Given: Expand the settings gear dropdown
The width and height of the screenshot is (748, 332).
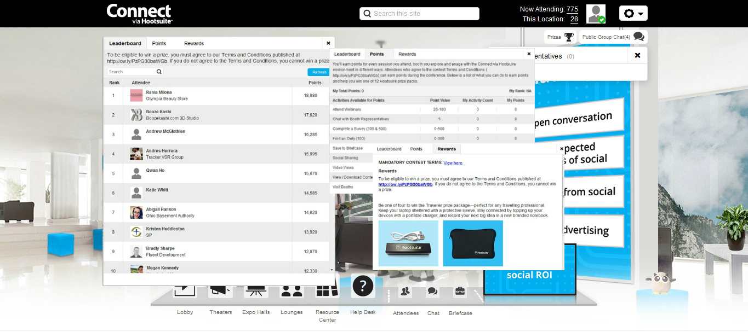Looking at the screenshot, I should point(633,14).
